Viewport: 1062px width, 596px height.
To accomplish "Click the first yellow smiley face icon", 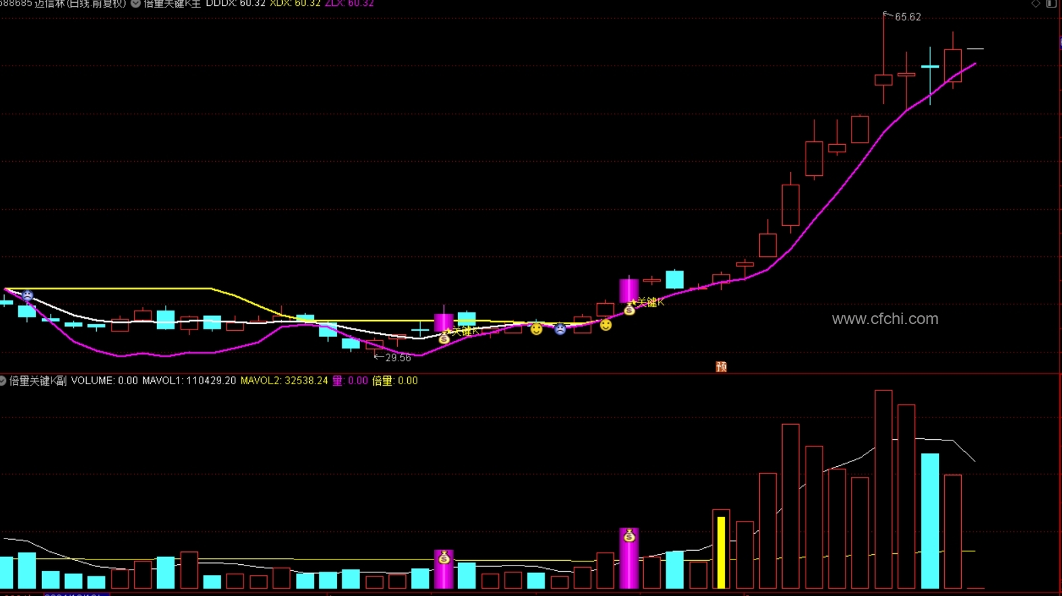I will 536,329.
